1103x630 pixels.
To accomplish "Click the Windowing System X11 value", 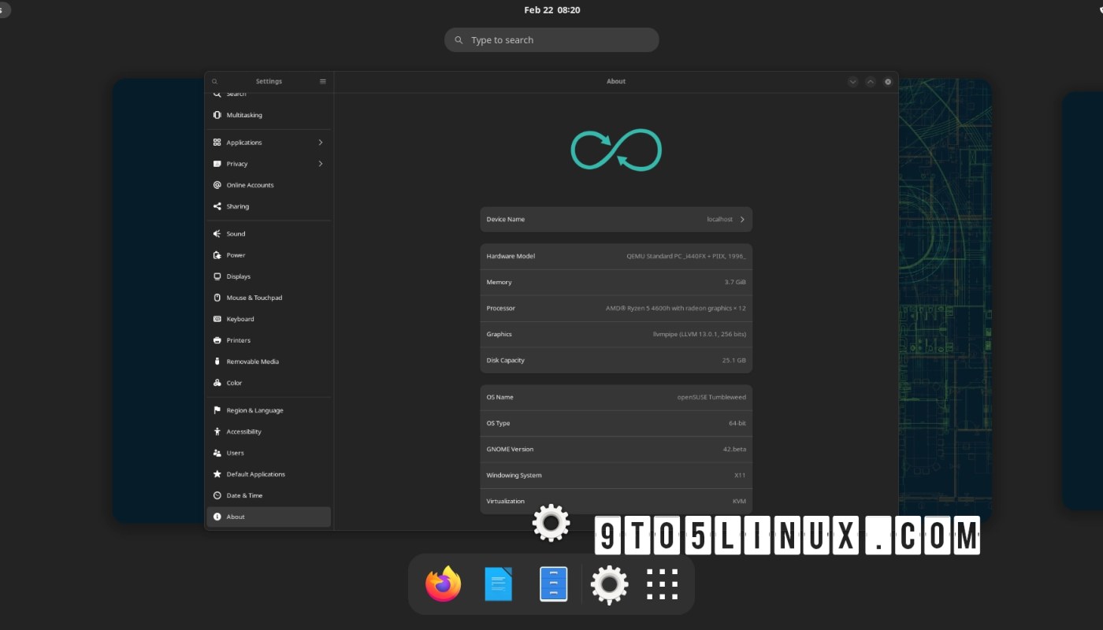I will click(740, 475).
